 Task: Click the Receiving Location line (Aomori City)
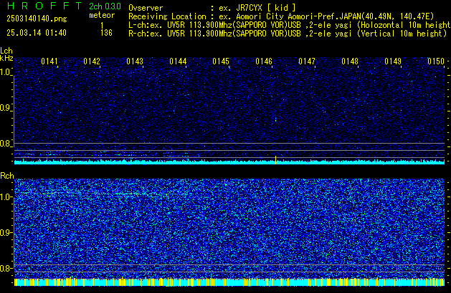point(281,16)
